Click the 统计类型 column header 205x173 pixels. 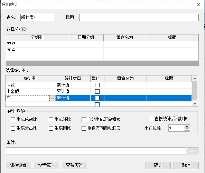coord(73,79)
